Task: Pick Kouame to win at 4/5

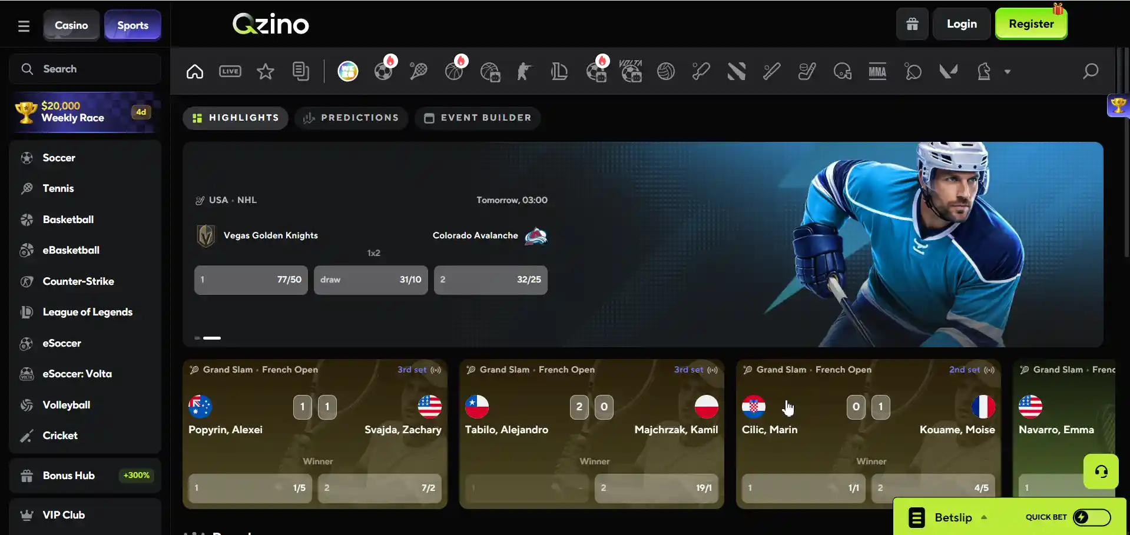Action: point(933,488)
